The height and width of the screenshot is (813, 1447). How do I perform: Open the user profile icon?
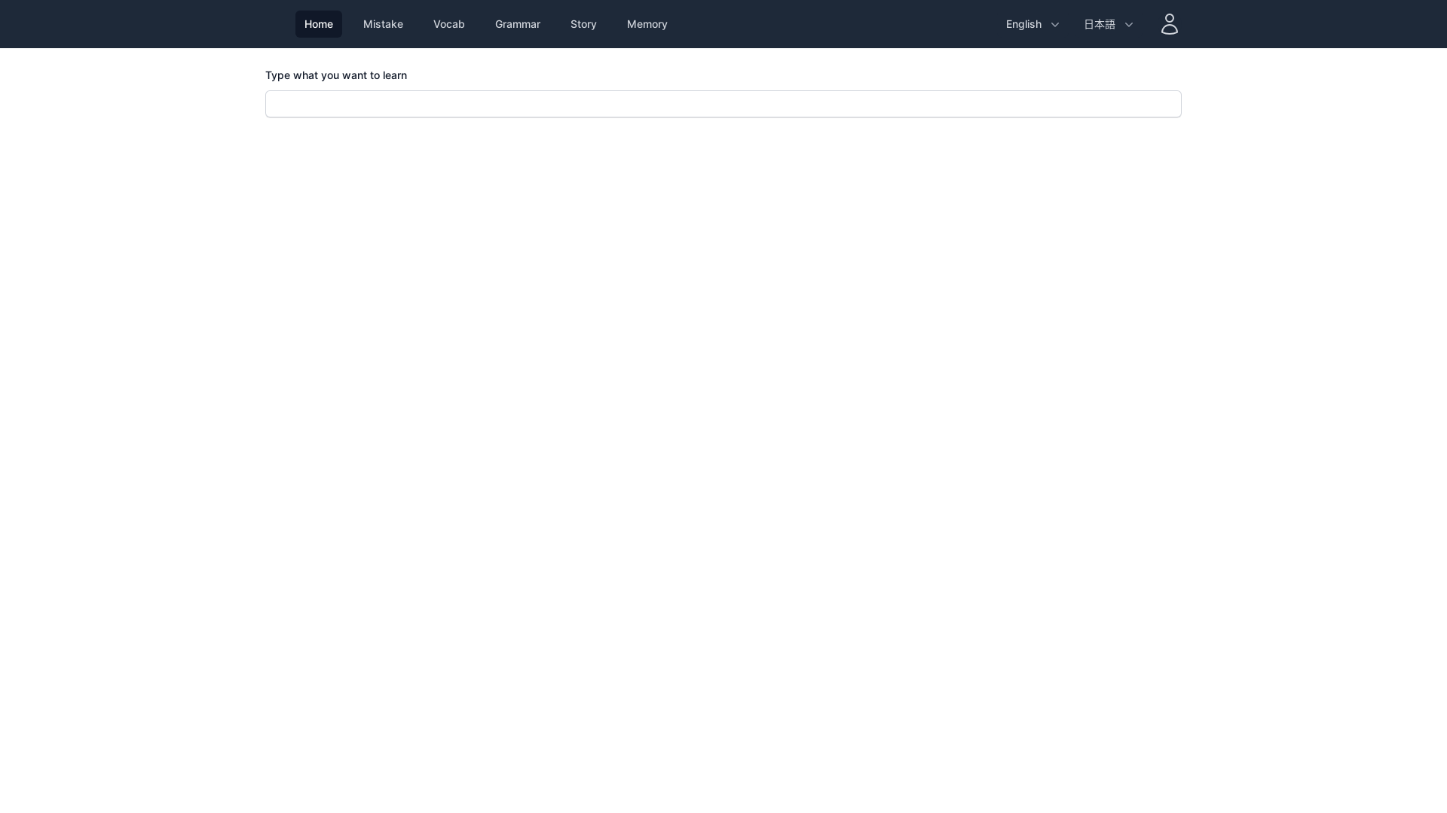pos(1169,24)
